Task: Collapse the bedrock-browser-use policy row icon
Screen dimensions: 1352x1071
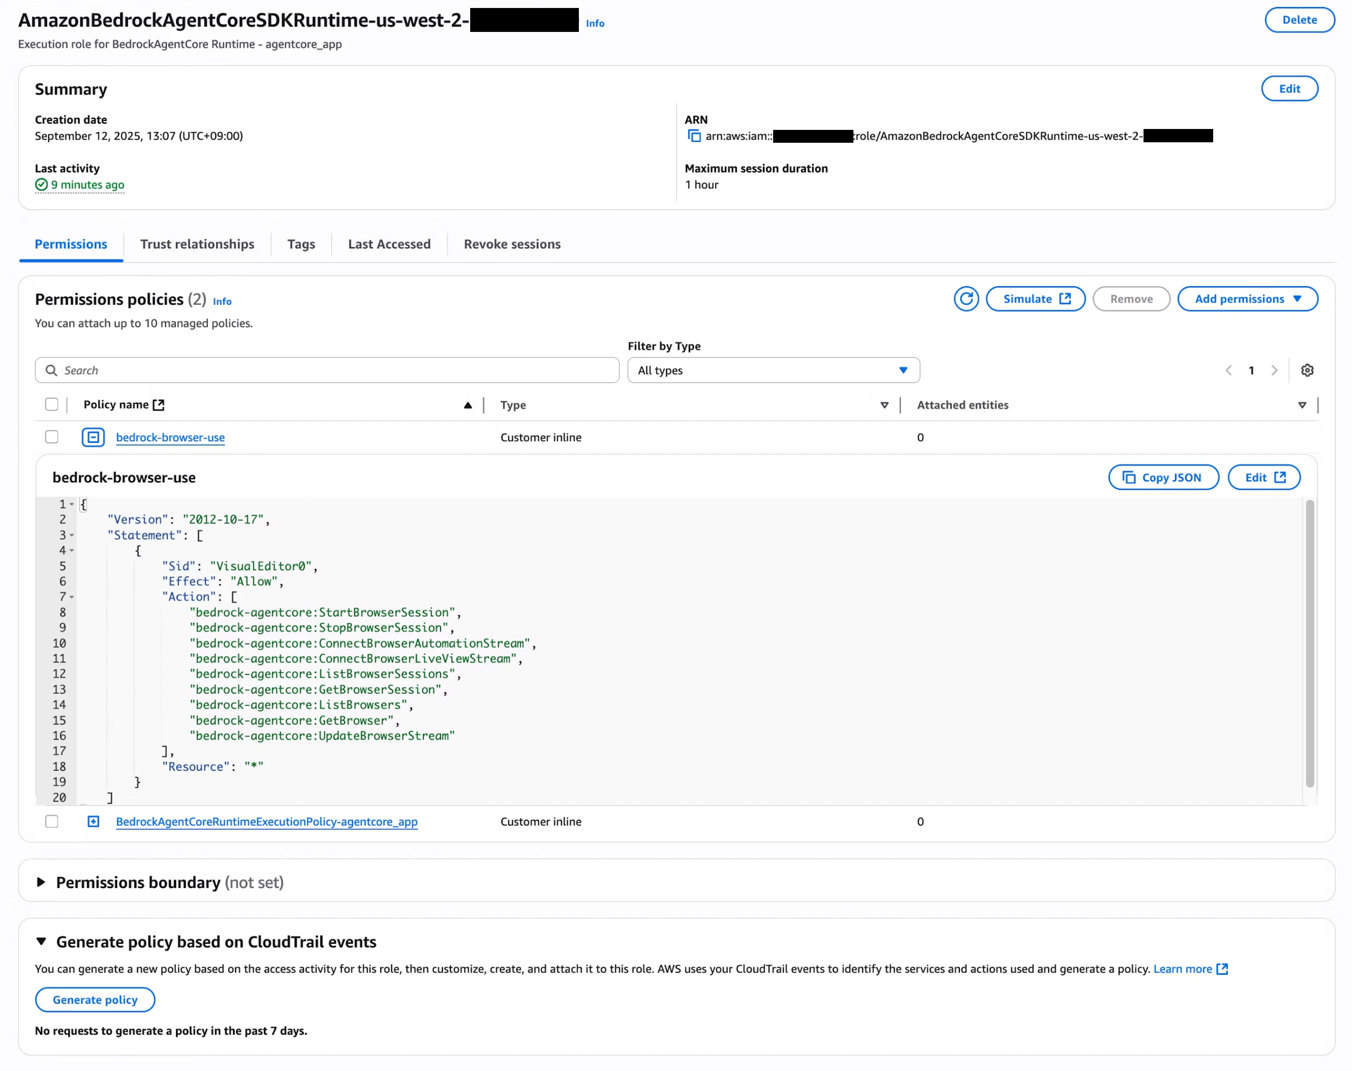Action: (x=94, y=438)
